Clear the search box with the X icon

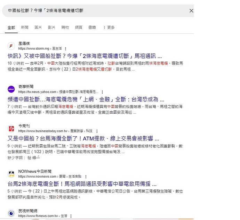pos(191,11)
